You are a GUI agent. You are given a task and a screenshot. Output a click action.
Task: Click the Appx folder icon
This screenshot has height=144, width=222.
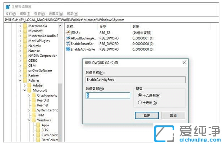click(38, 125)
